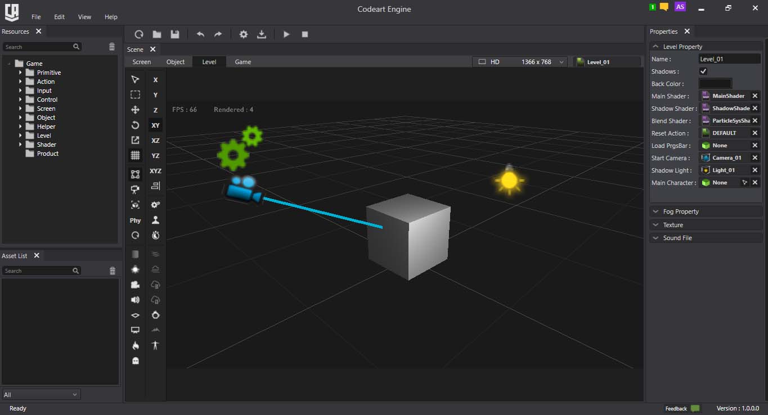Toggle the Shadows checkbox
The image size is (768, 415).
point(703,71)
